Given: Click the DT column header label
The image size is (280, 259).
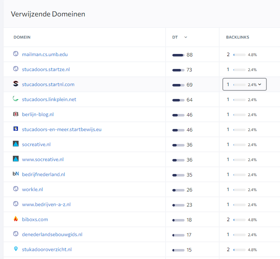Looking at the screenshot, I should (175, 37).
